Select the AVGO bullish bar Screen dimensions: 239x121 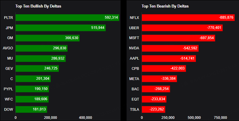[x=41, y=48]
